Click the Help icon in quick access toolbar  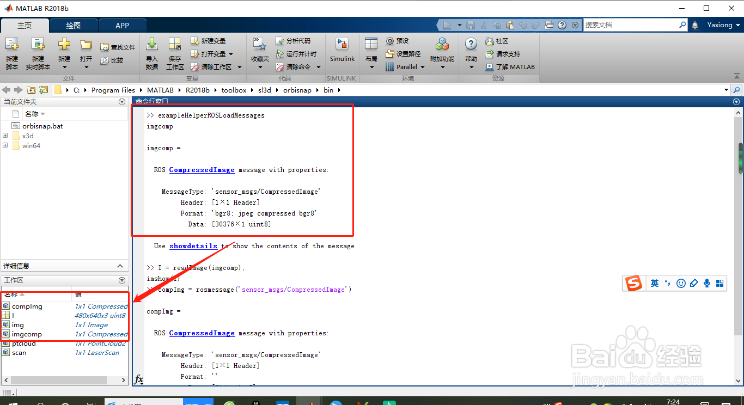pos(562,25)
